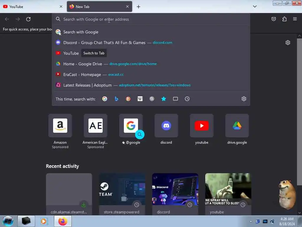This screenshot has width=302, height=227.
Task: Open the media player taskbar icon
Action: (44, 221)
